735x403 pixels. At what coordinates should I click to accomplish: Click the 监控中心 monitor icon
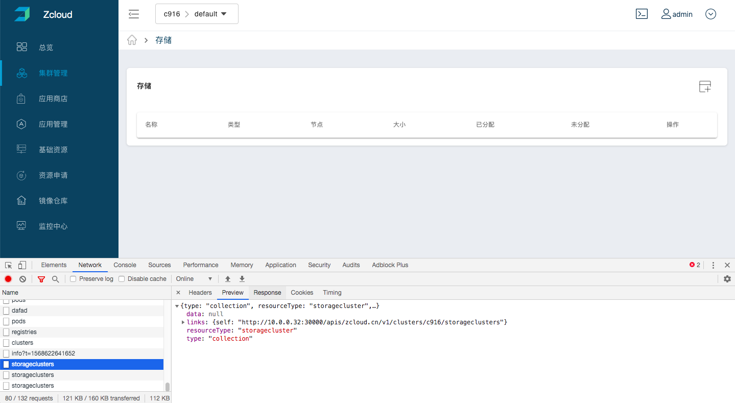coord(21,226)
